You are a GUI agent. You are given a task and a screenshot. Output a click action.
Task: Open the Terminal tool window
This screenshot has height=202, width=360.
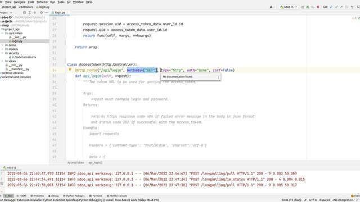point(96,196)
